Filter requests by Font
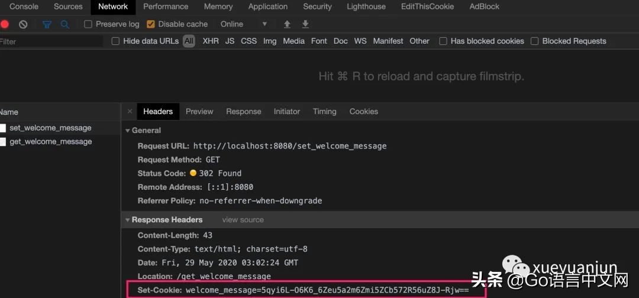The height and width of the screenshot is (298, 639). click(319, 41)
